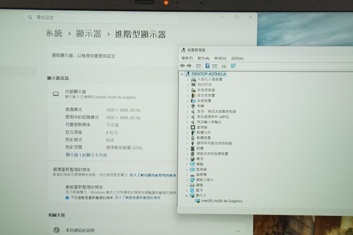Click the drive icon for 磁碟機

(x=192, y=175)
